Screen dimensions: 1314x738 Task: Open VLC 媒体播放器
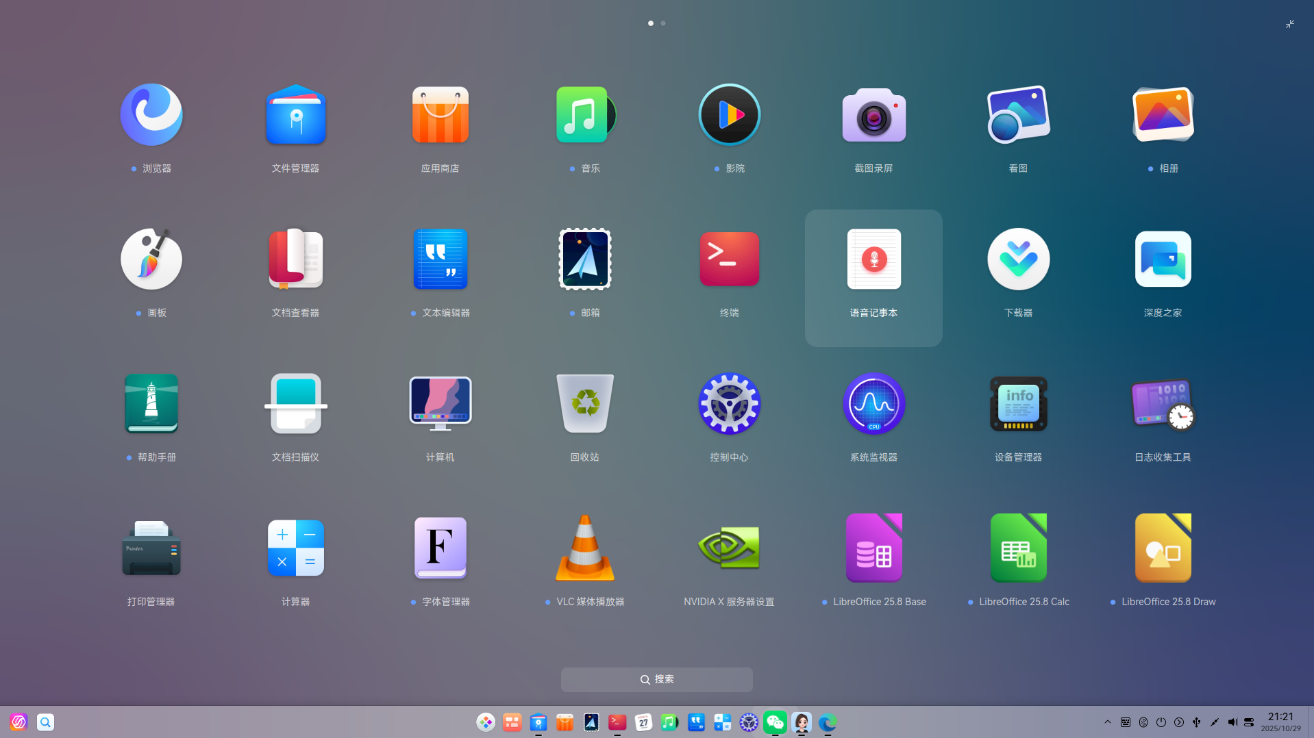(585, 548)
